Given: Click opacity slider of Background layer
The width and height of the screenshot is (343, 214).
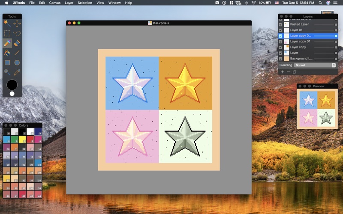Looking at the screenshot, I should (x=326, y=59).
